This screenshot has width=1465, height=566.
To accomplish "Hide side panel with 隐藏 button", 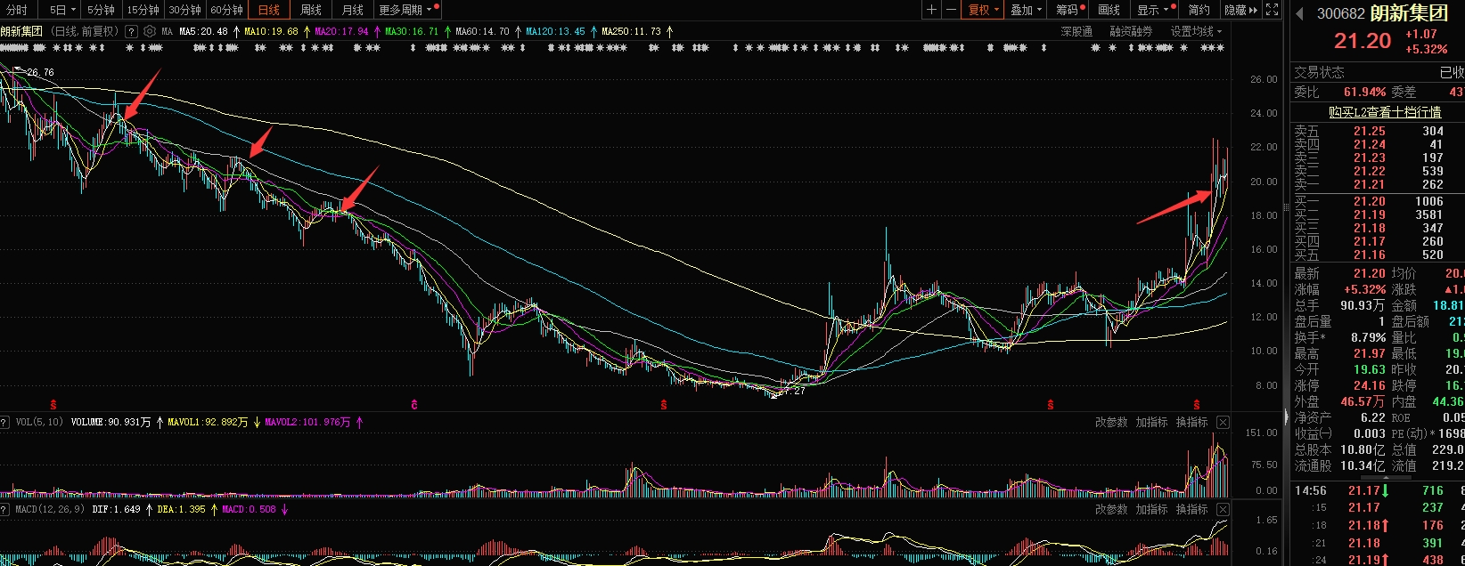I will [x=1240, y=10].
